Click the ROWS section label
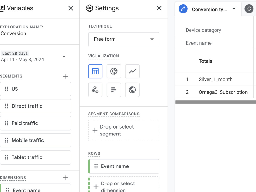The height and width of the screenshot is (192, 256). [94, 153]
